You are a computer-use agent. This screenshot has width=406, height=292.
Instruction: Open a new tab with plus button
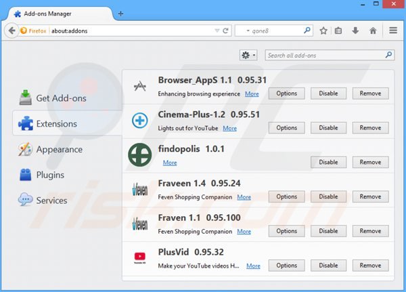(120, 14)
